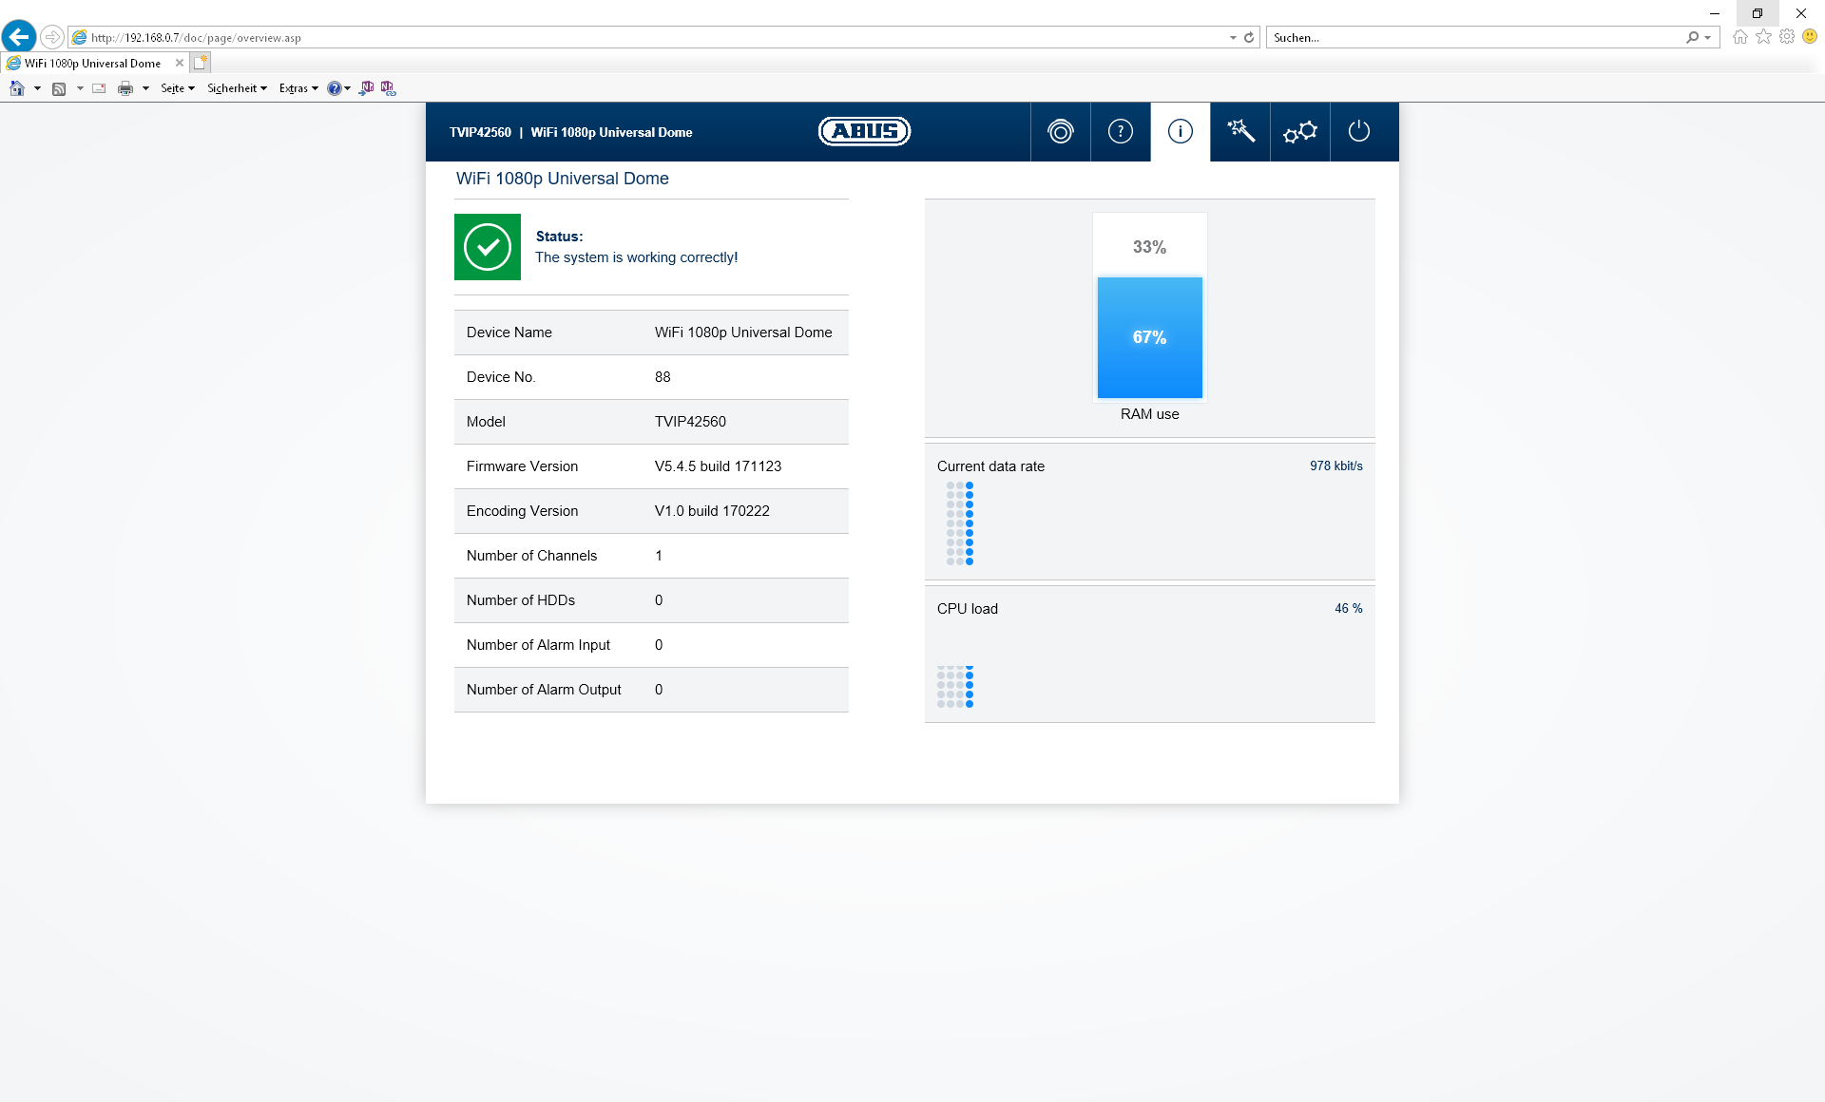Select the info overview tab icon
Image resolution: width=1825 pixels, height=1102 pixels.
pos(1180,132)
